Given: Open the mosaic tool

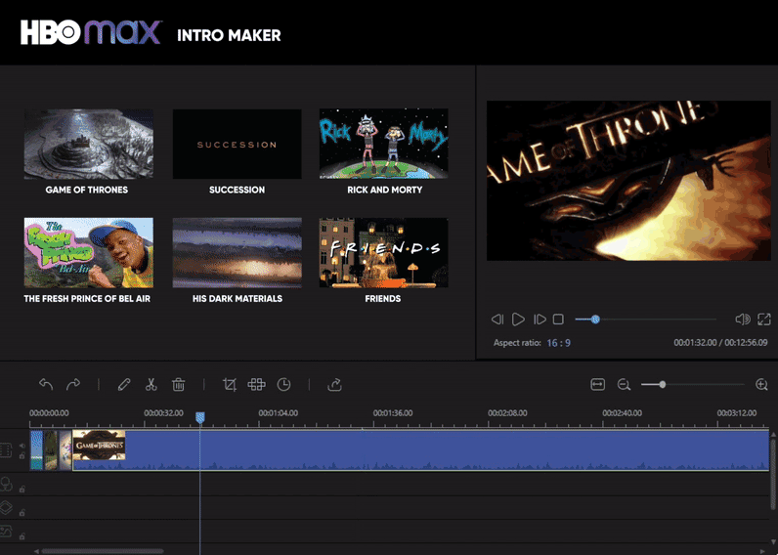Looking at the screenshot, I should tap(256, 384).
